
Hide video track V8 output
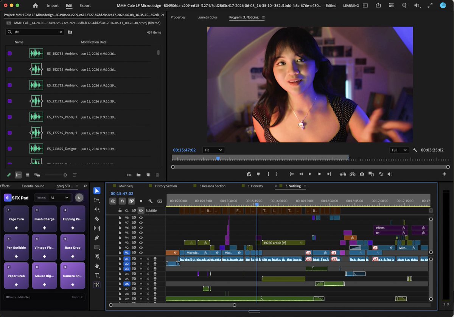141,218
